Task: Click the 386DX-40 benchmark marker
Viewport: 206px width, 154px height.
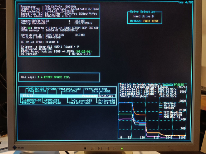Action: click(28, 103)
